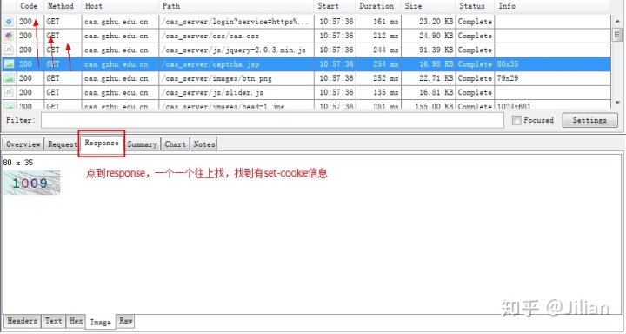
Task: Sort by the Host column header
Action: [94, 6]
